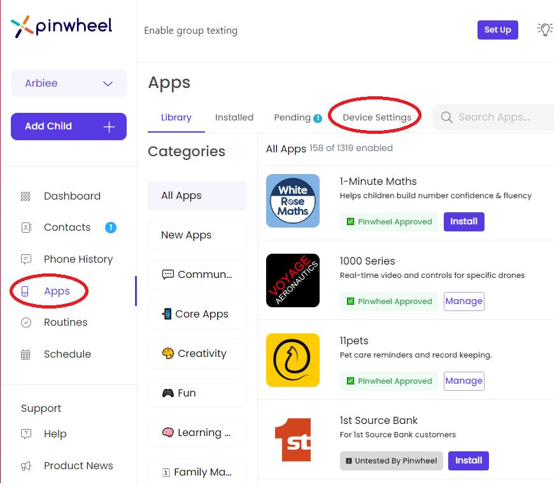Open the Communication category with chat icon
The image size is (559, 487).
tap(197, 275)
